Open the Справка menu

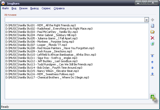[59, 8]
